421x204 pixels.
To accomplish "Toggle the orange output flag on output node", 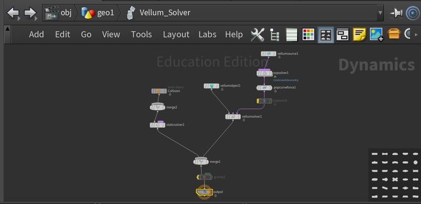I will (211, 192).
